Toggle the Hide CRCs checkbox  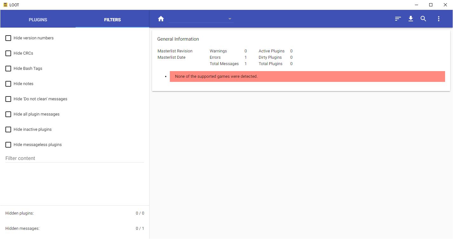point(8,53)
